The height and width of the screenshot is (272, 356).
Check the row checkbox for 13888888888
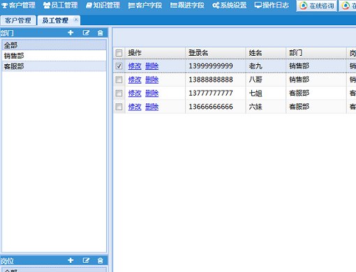tap(119, 80)
